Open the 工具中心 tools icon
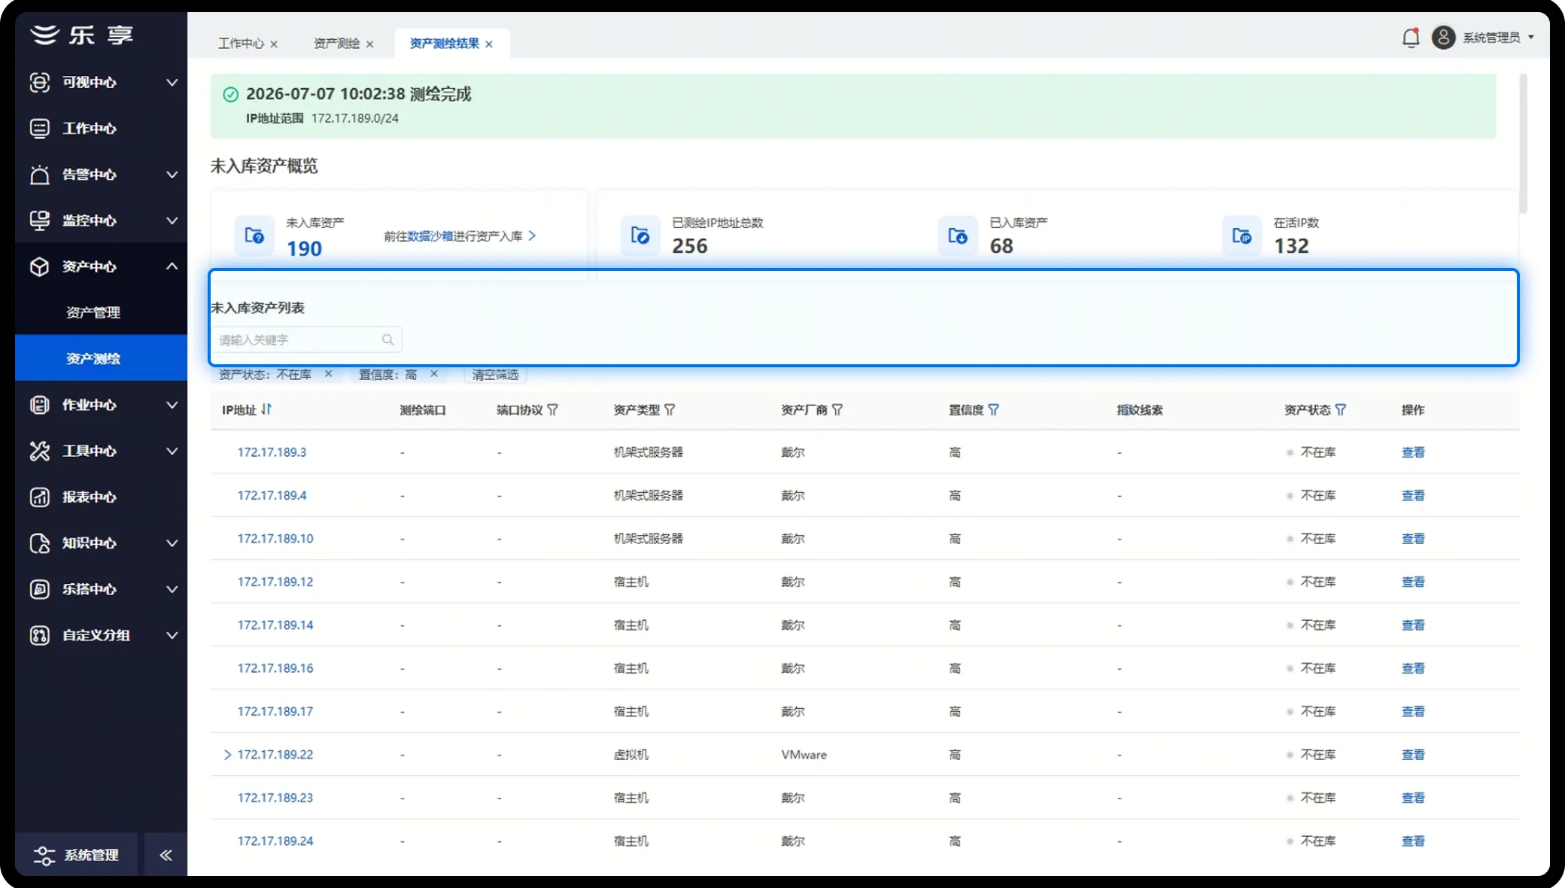Screen dimensions: 1565x888 (40, 451)
